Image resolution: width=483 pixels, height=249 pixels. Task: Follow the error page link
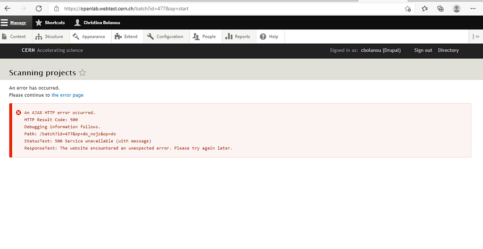(x=67, y=95)
